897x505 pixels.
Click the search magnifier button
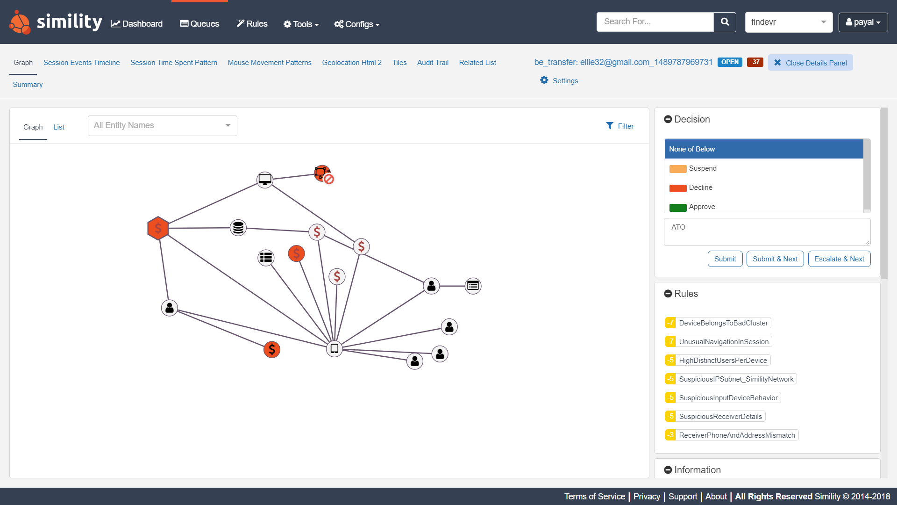[x=725, y=22]
